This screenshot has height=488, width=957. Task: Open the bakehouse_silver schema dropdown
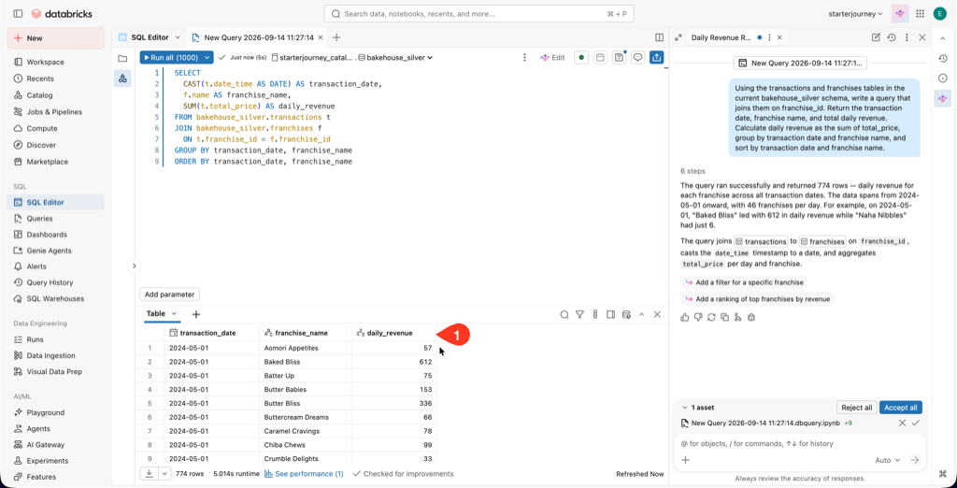point(395,57)
